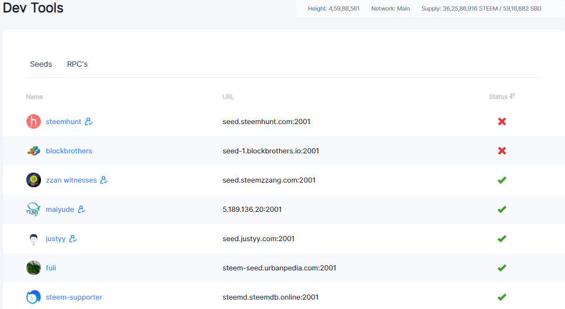Open the blockbrothers witness link

coord(69,151)
